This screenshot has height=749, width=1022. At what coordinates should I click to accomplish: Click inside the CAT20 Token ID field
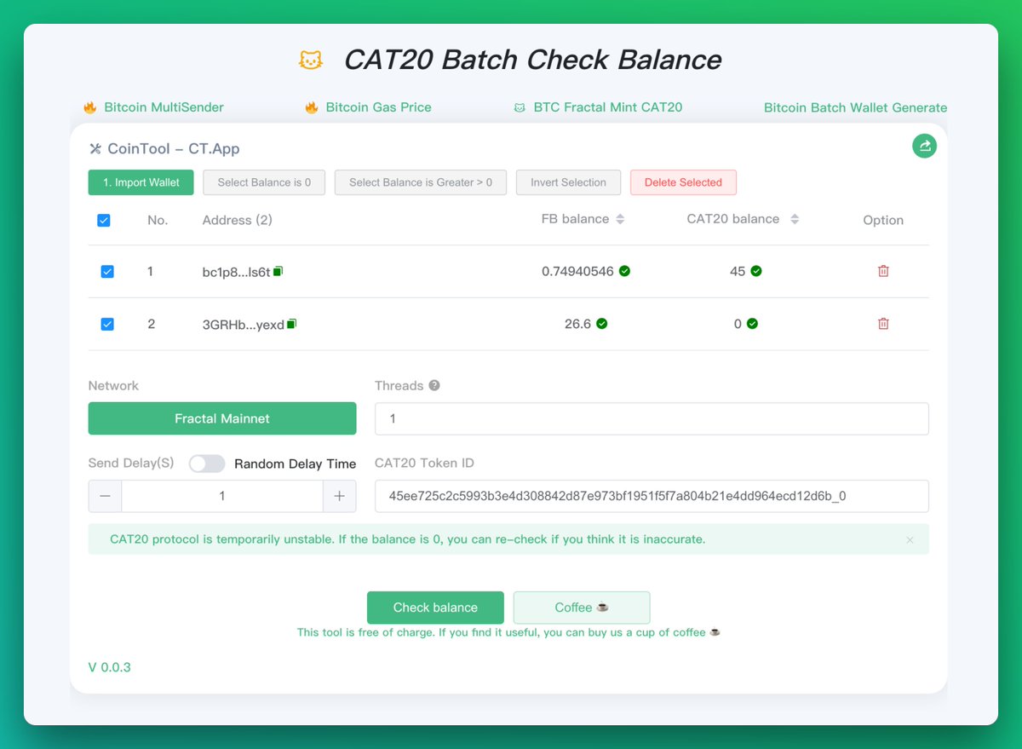[x=652, y=496]
